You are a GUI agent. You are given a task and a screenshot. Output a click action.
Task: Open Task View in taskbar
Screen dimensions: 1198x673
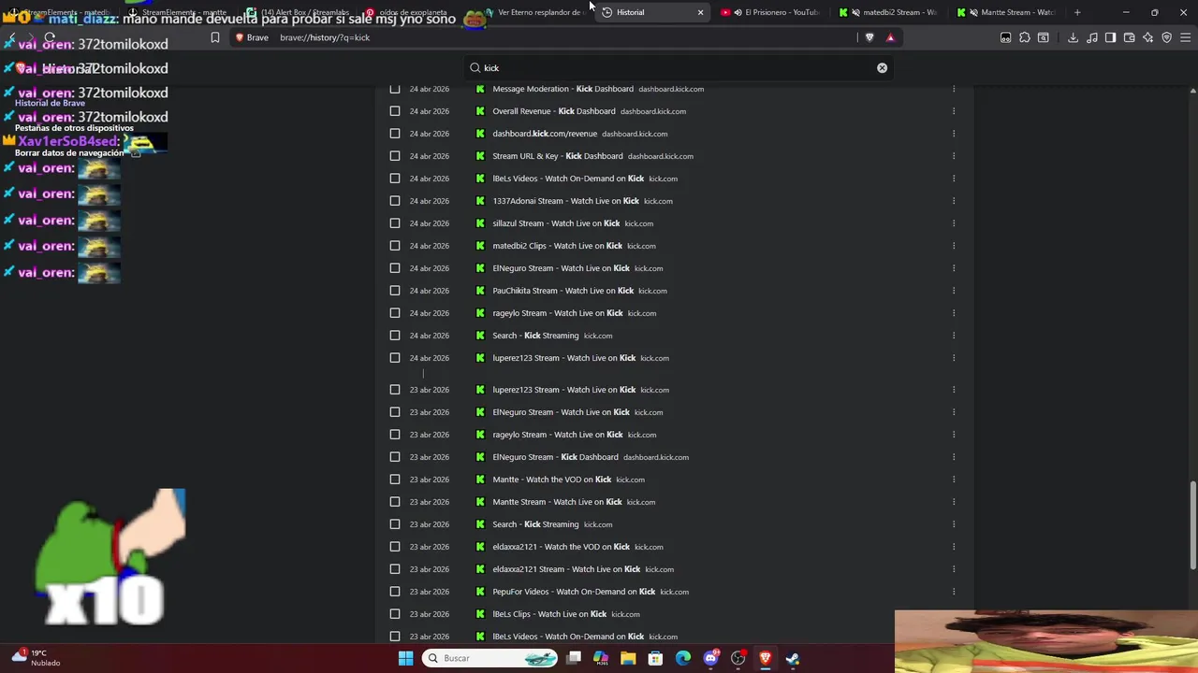click(574, 658)
